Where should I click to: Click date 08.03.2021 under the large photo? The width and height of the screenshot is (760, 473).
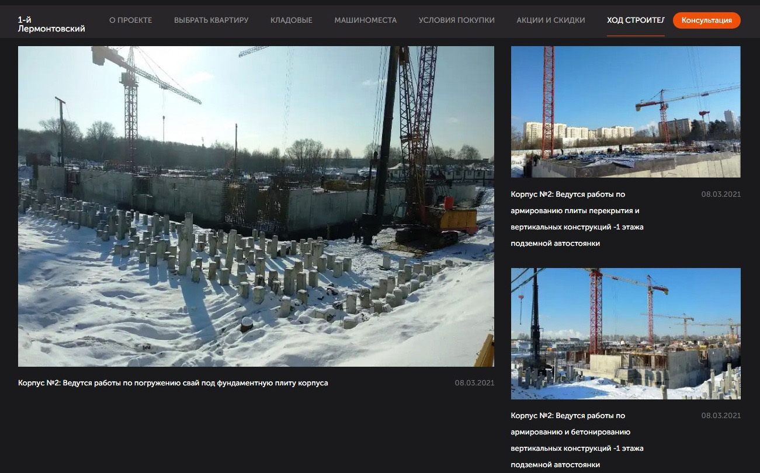pos(474,383)
